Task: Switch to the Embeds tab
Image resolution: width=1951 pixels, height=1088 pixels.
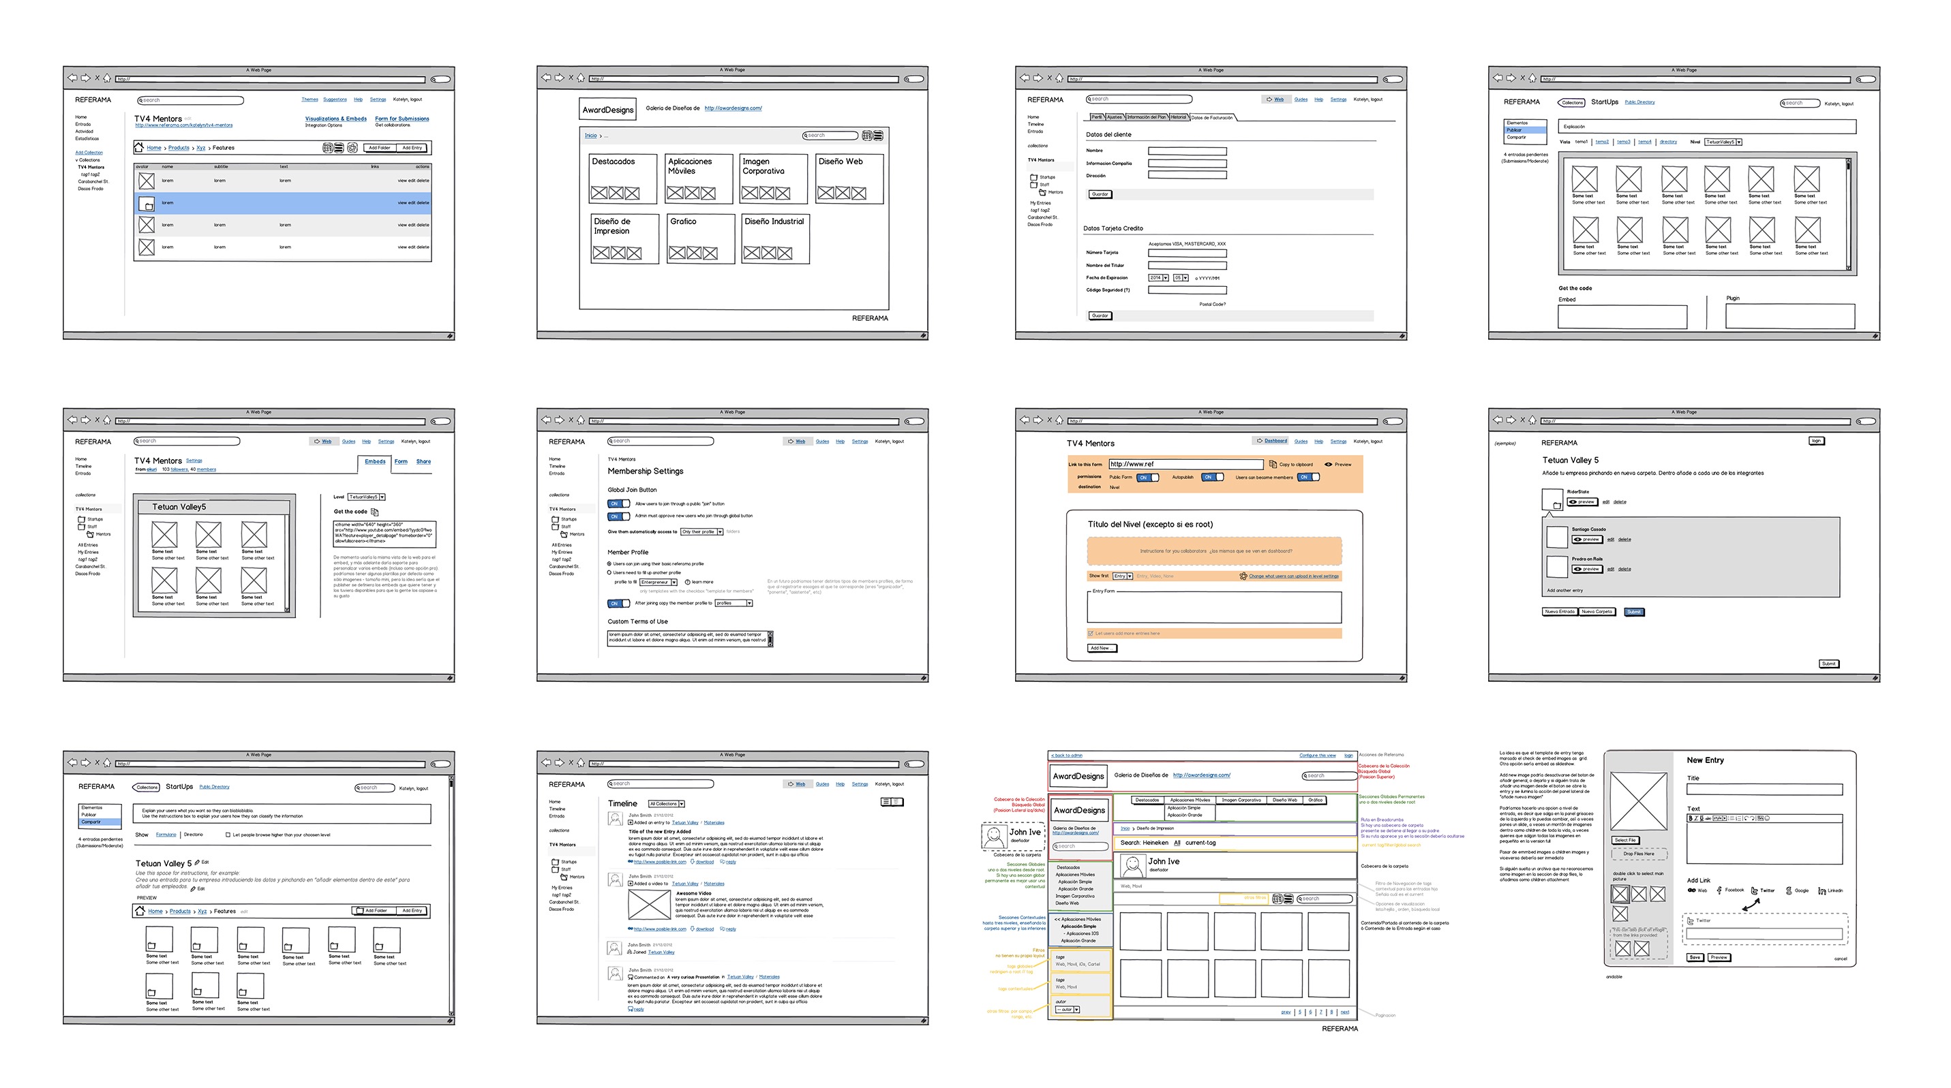Action: (x=375, y=462)
